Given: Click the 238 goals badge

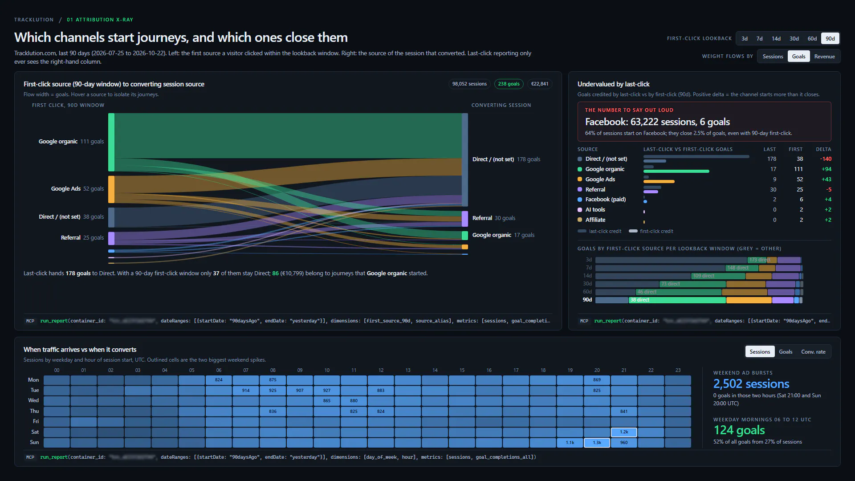Looking at the screenshot, I should pyautogui.click(x=509, y=84).
